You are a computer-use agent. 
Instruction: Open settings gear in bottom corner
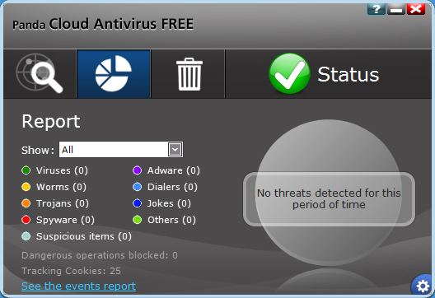(423, 286)
